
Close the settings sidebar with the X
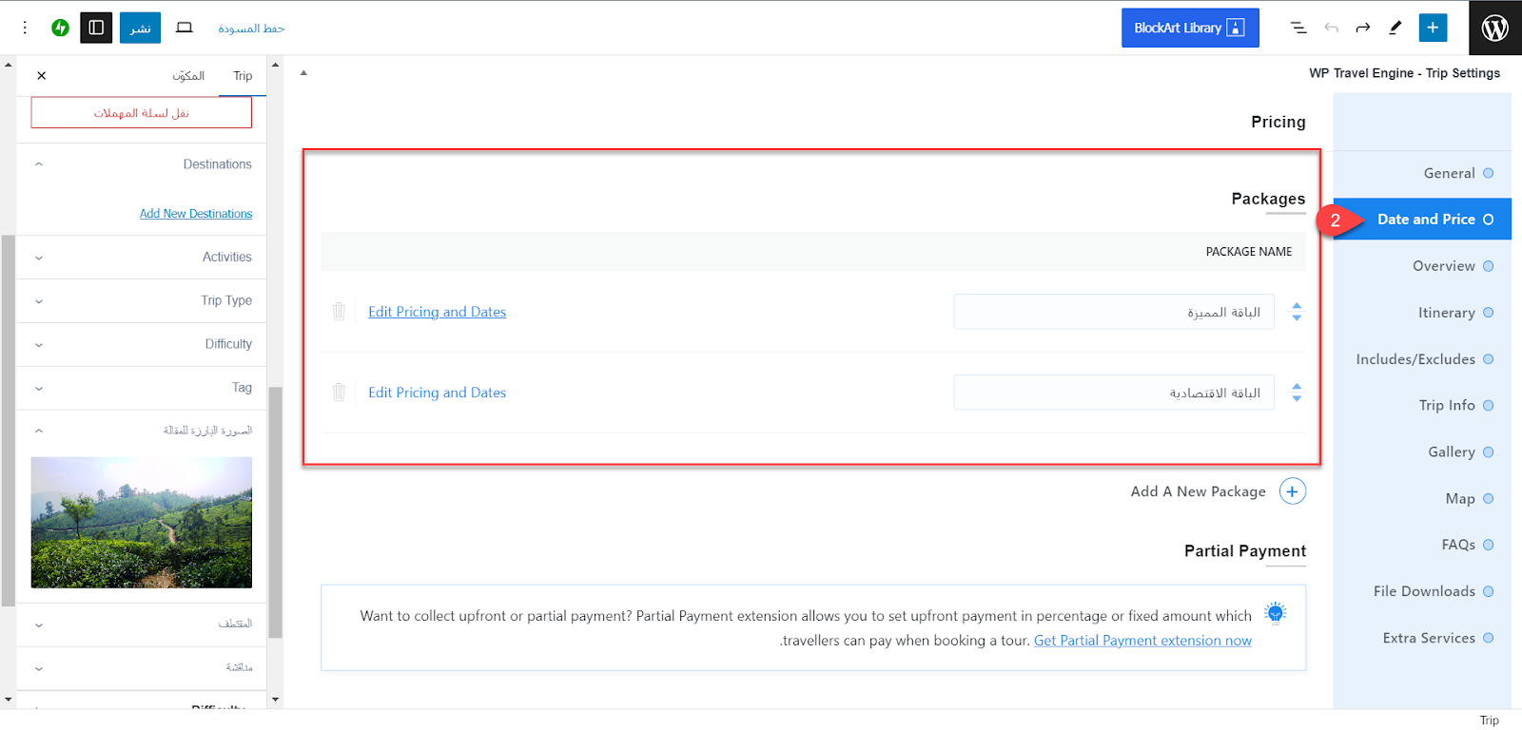click(41, 75)
